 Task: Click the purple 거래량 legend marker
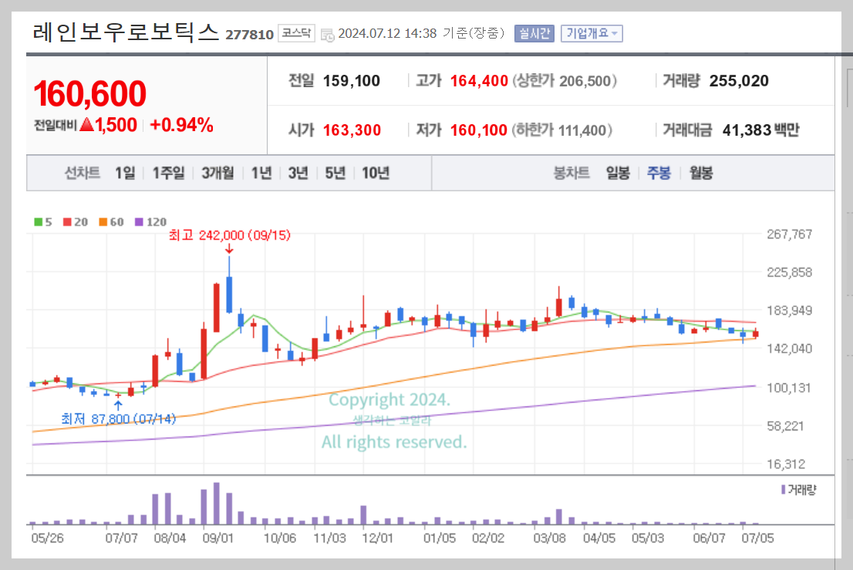click(784, 490)
